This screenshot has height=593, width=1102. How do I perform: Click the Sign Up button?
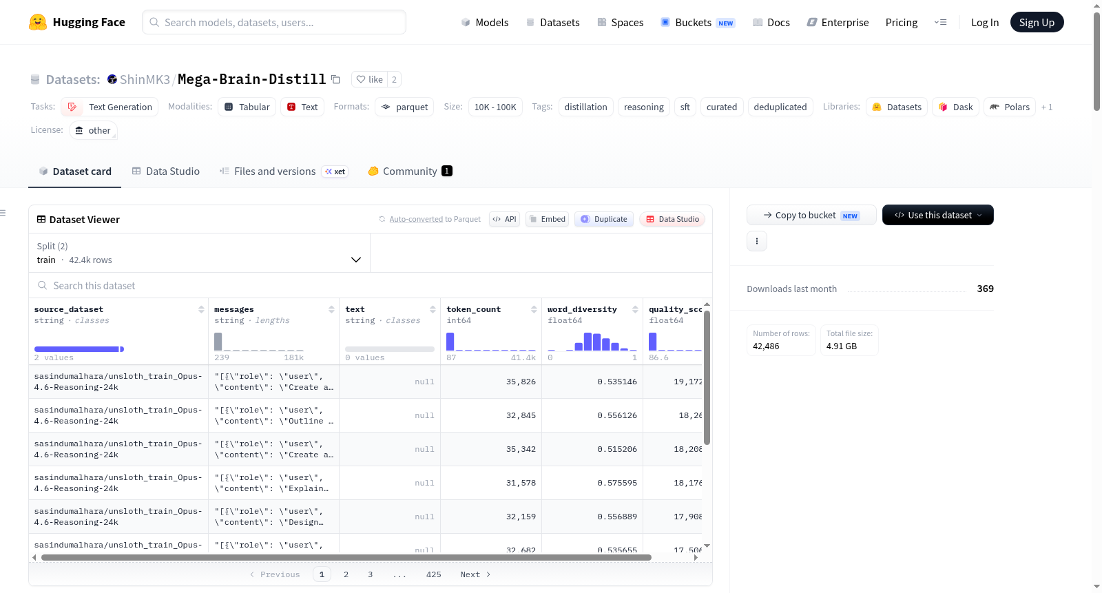(x=1037, y=22)
